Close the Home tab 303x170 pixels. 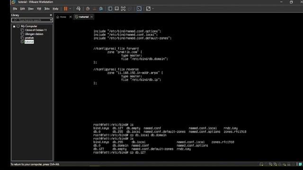coord(71,17)
